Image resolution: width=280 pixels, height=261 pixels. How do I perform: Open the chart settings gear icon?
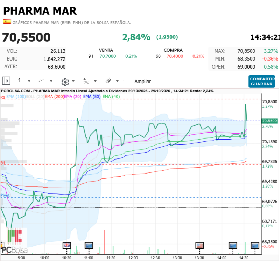click(x=65, y=82)
